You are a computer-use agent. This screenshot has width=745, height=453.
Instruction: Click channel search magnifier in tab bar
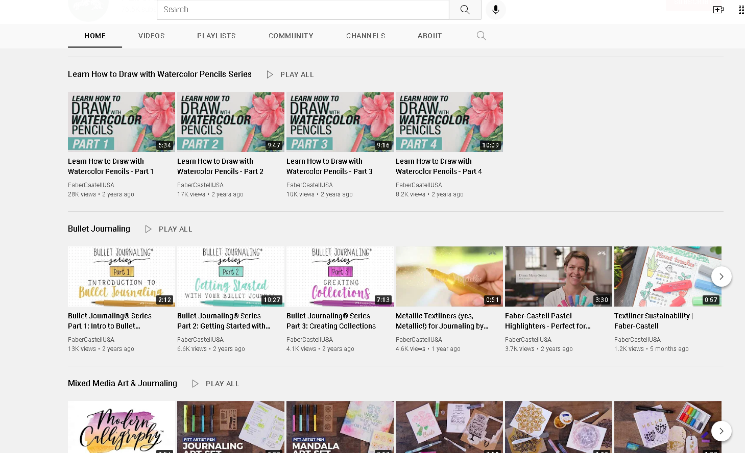pos(481,36)
